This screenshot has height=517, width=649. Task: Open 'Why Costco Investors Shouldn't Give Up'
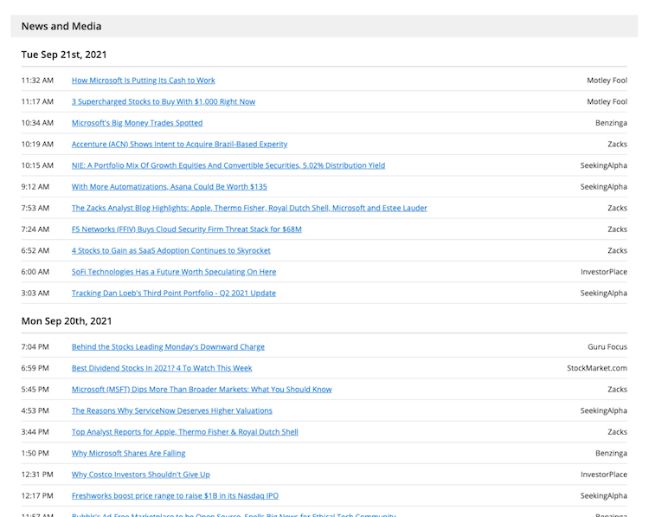click(140, 475)
